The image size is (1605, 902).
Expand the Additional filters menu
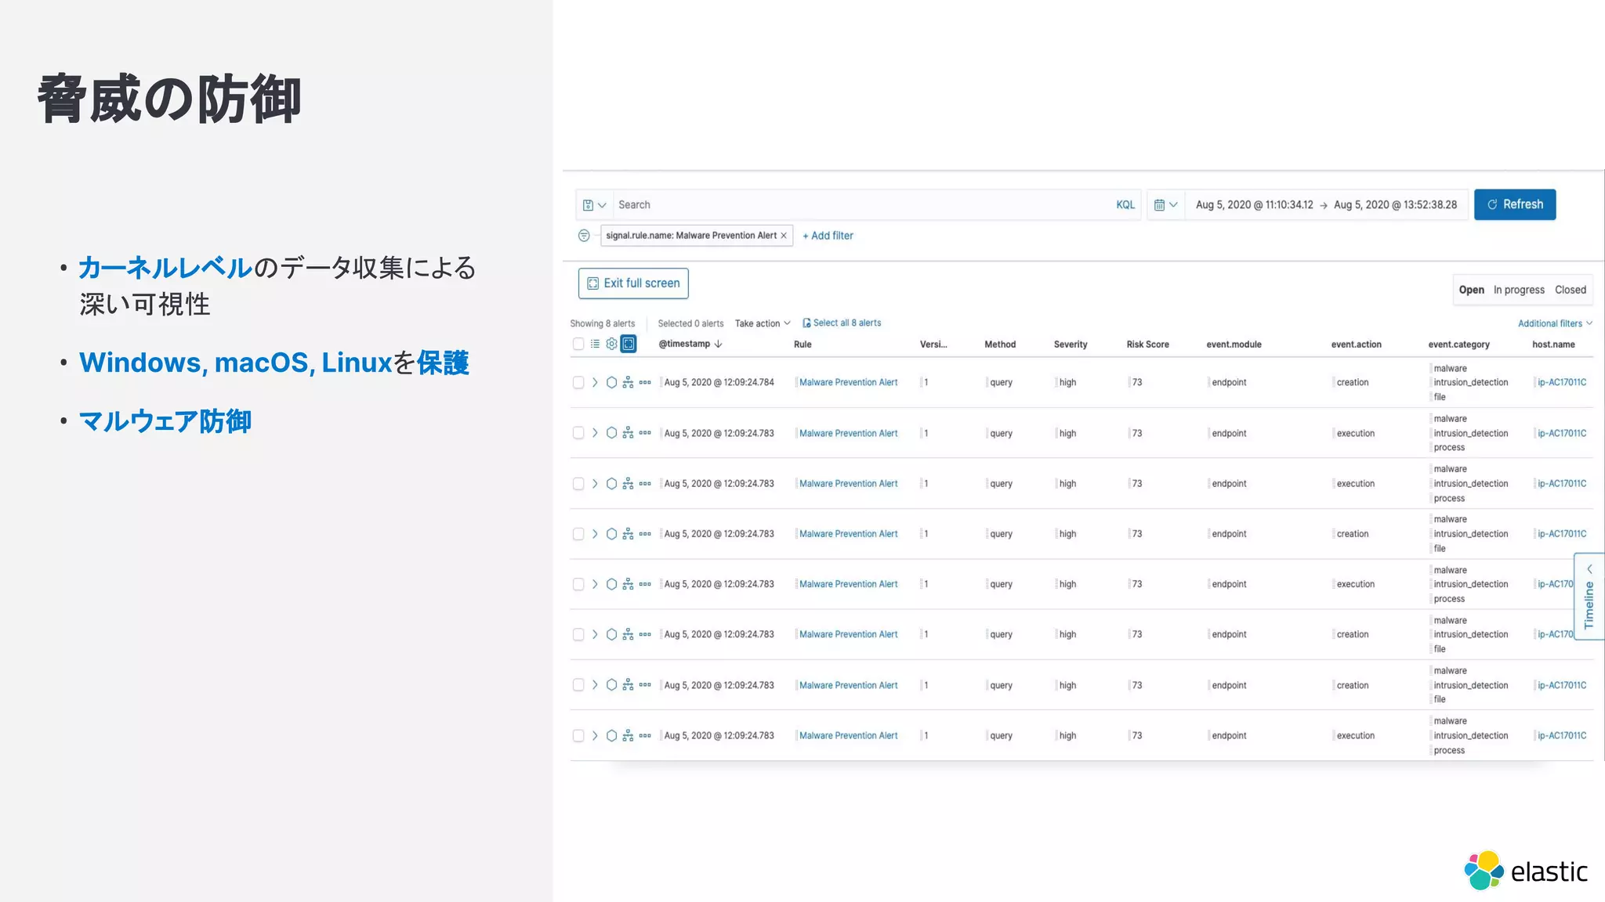point(1555,323)
